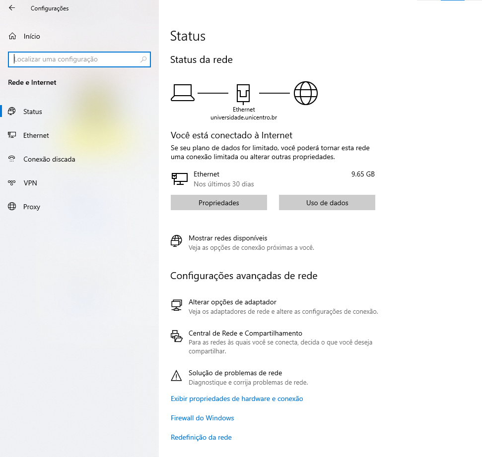
Task: Focus the Localizar uma configuração search box
Action: tap(74, 59)
